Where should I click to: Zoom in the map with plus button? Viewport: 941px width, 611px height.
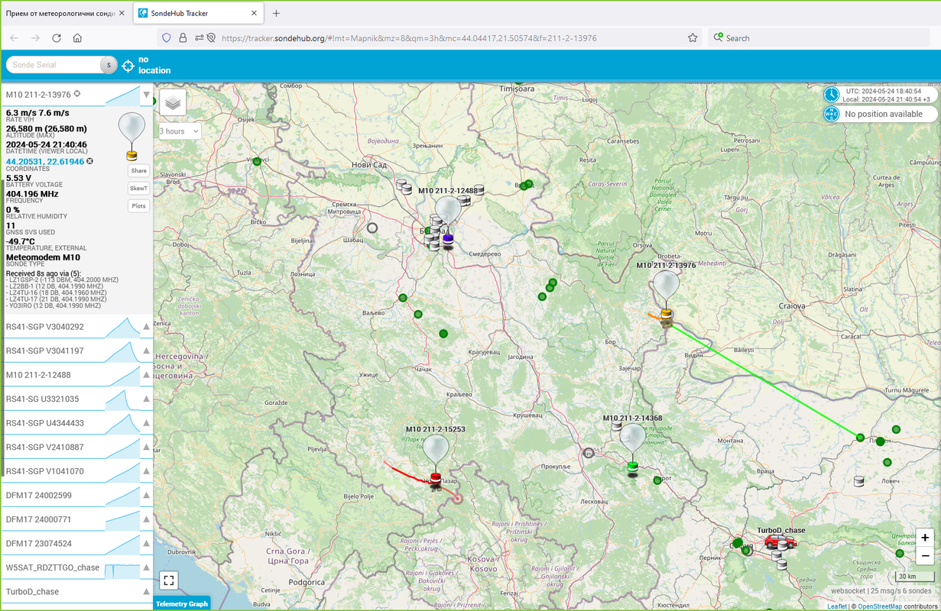(925, 538)
